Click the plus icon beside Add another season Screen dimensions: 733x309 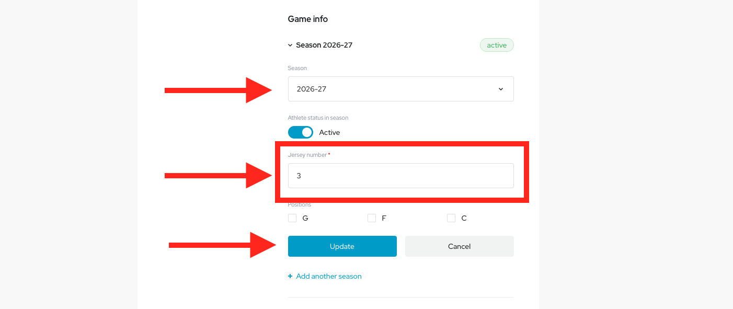(x=290, y=276)
